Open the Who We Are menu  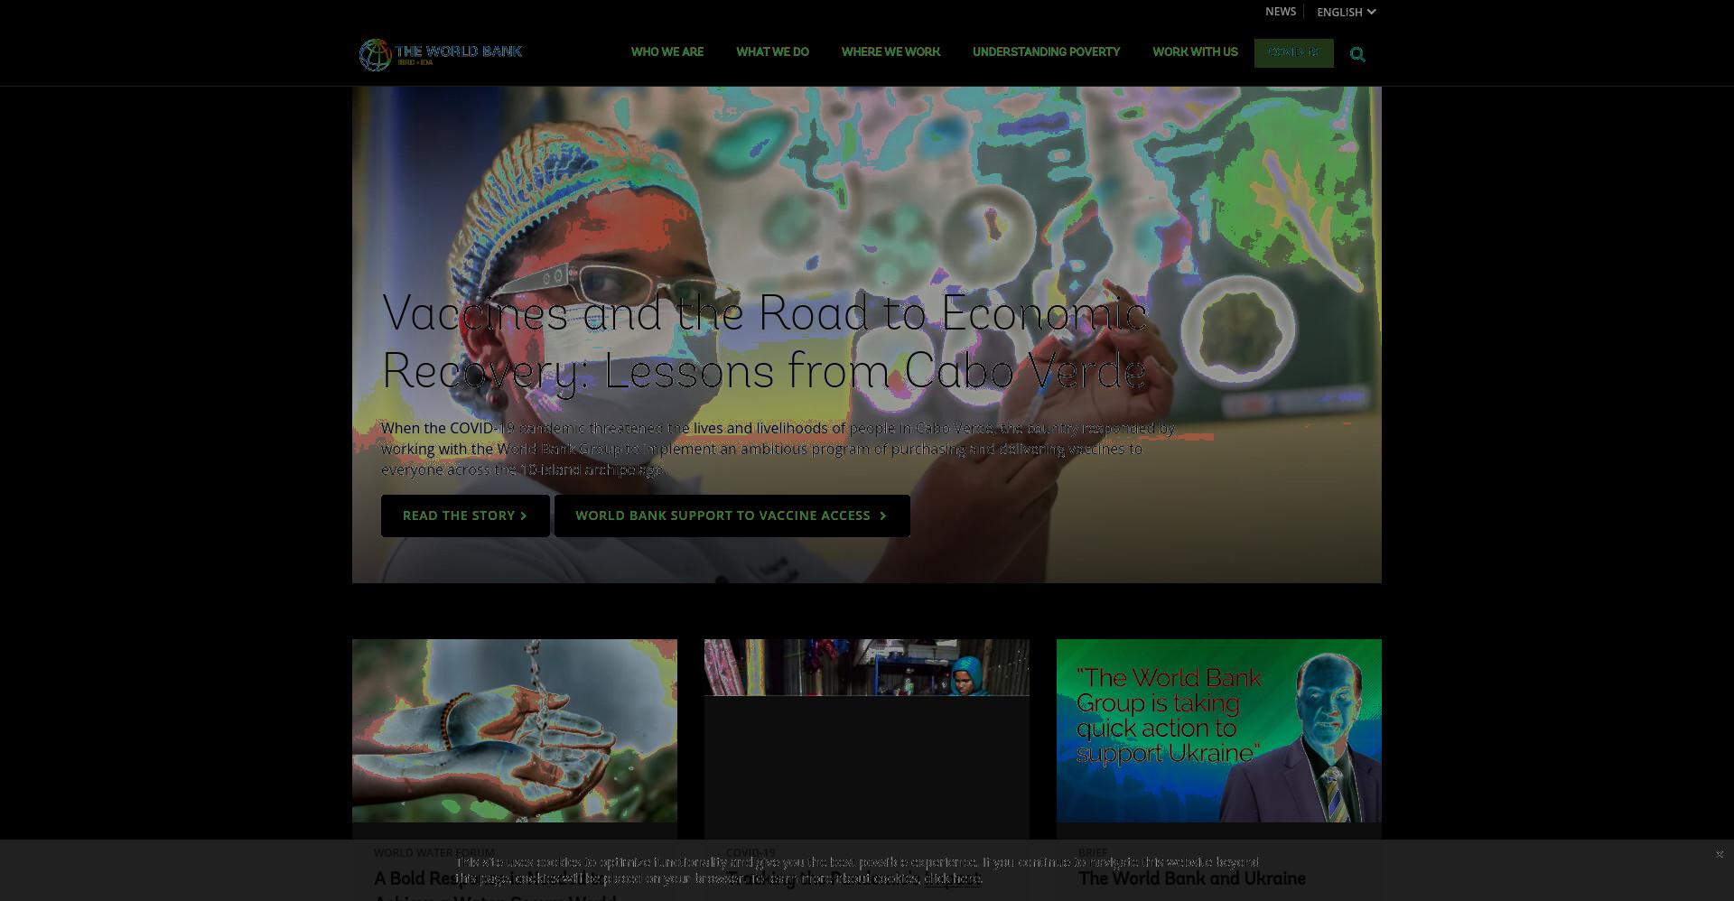[x=667, y=52]
